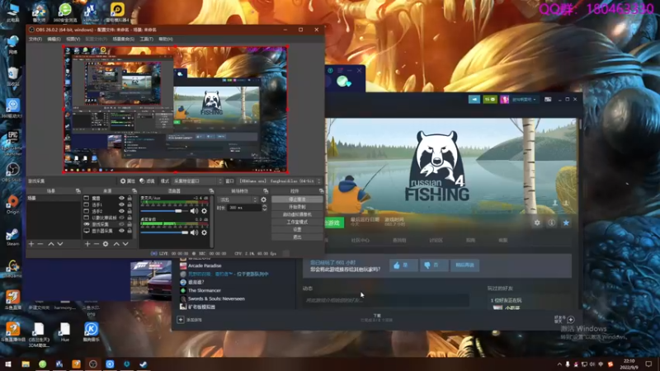Open Steam friends green notification icon

[x=490, y=99]
